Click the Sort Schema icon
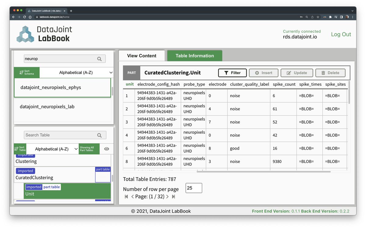Viewport: 366px width, 228px height. pos(21,73)
